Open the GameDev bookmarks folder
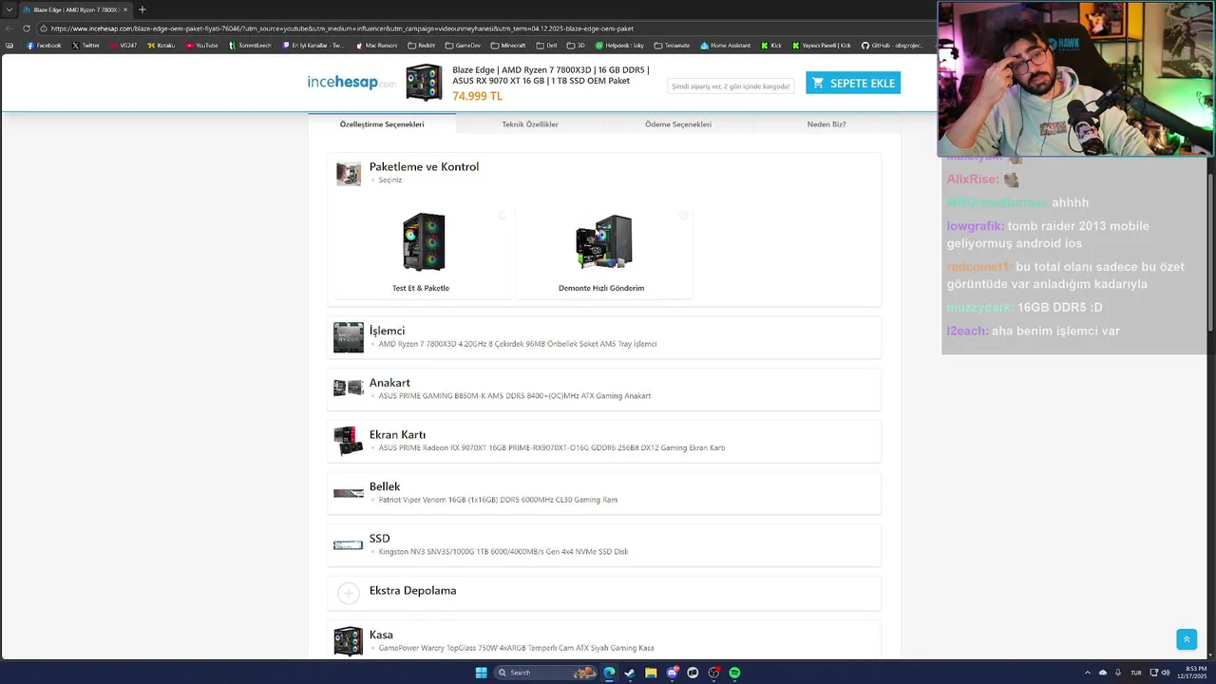 (x=463, y=45)
